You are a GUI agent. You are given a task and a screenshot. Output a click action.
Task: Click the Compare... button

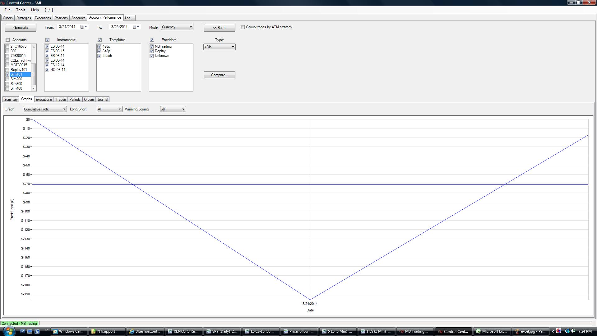(x=219, y=75)
